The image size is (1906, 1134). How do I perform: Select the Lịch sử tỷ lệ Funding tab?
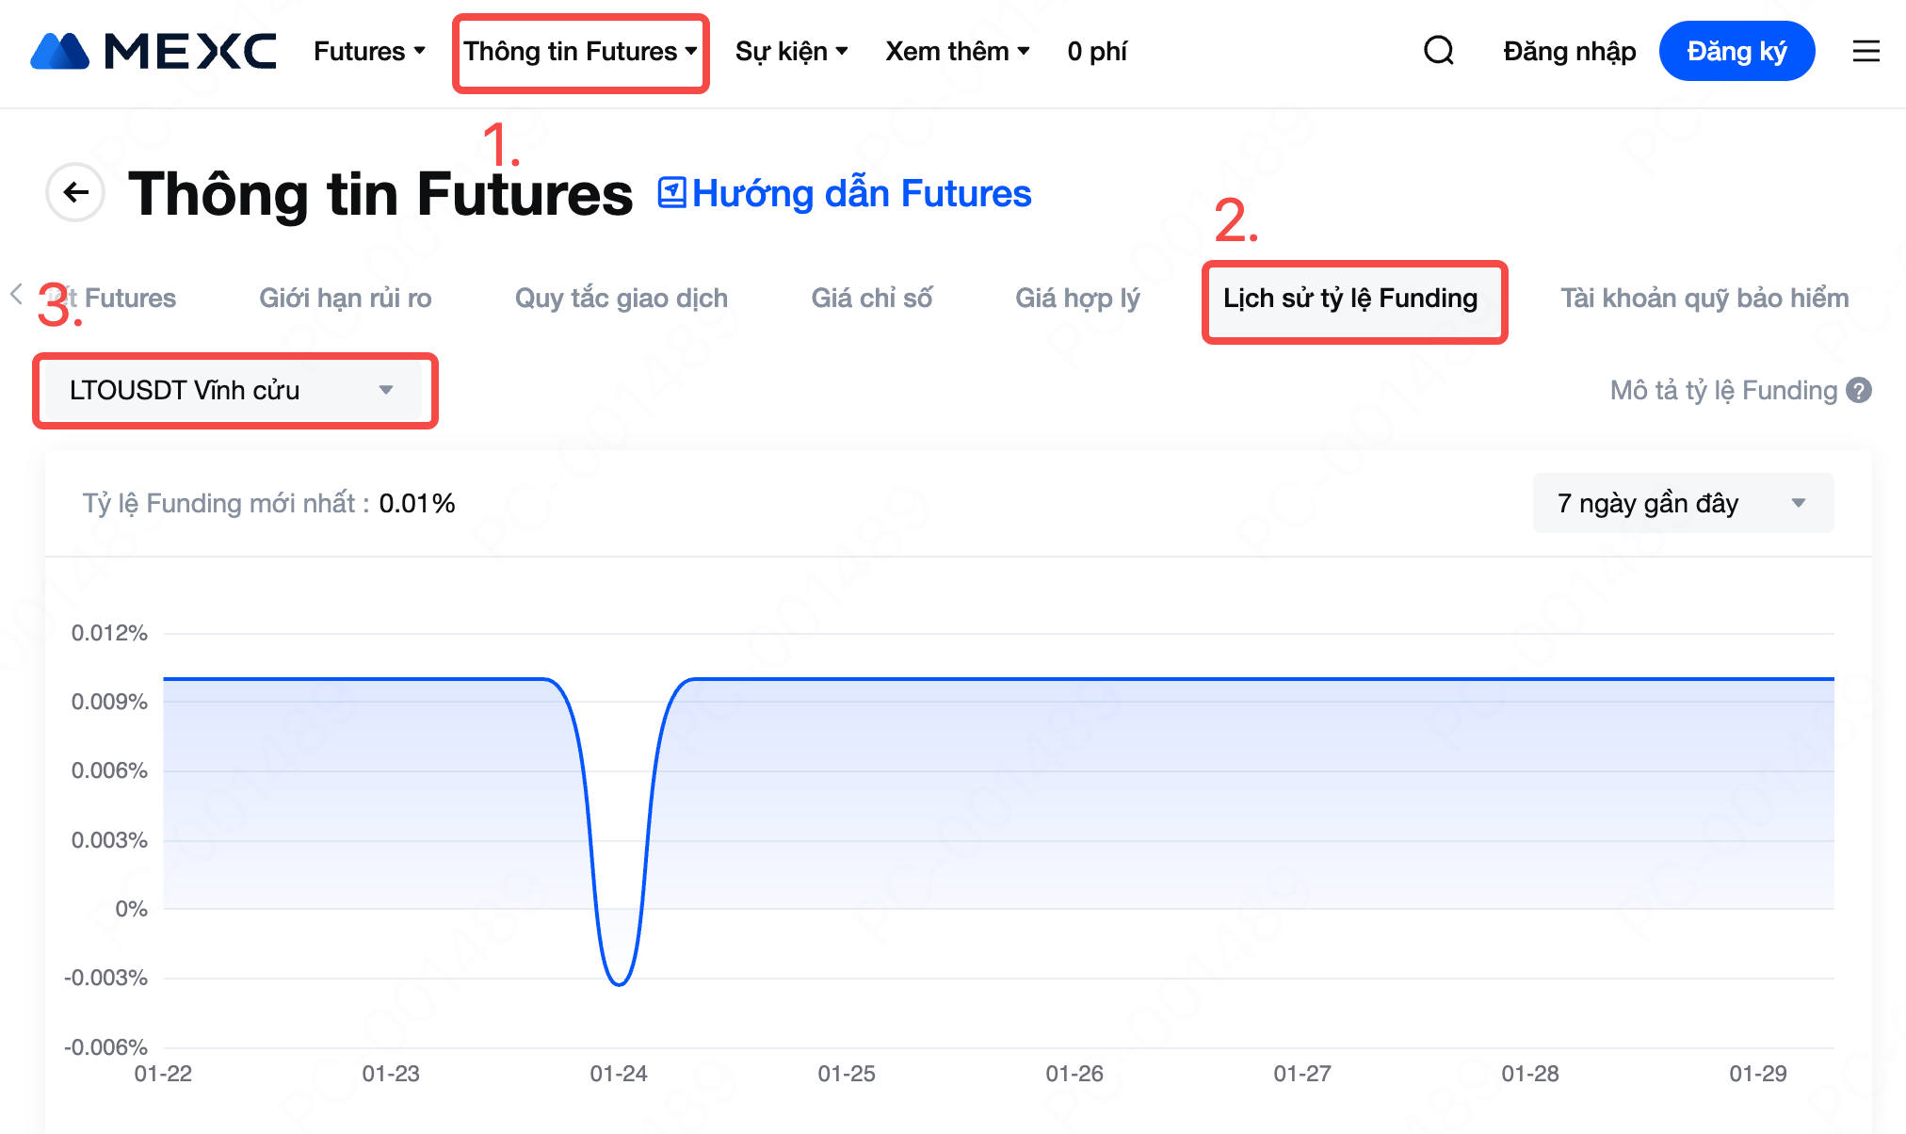coord(1350,299)
